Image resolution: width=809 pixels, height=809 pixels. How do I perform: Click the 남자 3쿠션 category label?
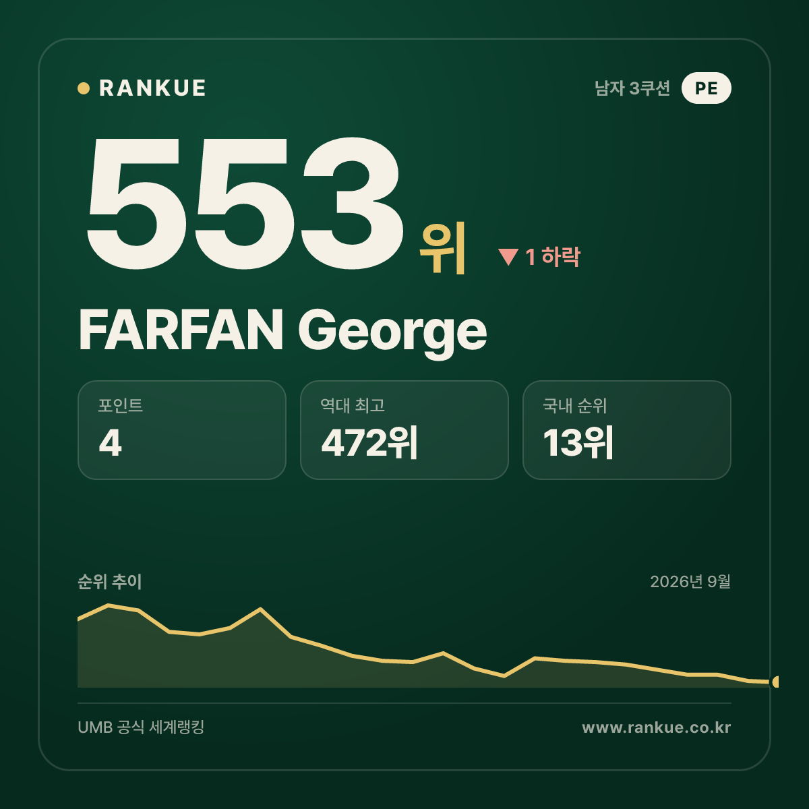632,88
